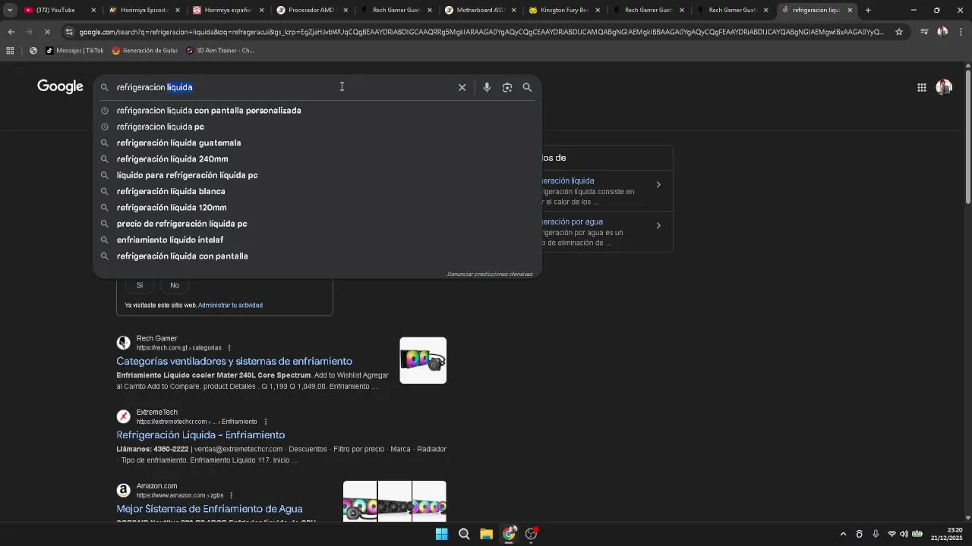Expand the 'ración por agua' panel chevron
Screen dimensions: 972x546
[658, 225]
